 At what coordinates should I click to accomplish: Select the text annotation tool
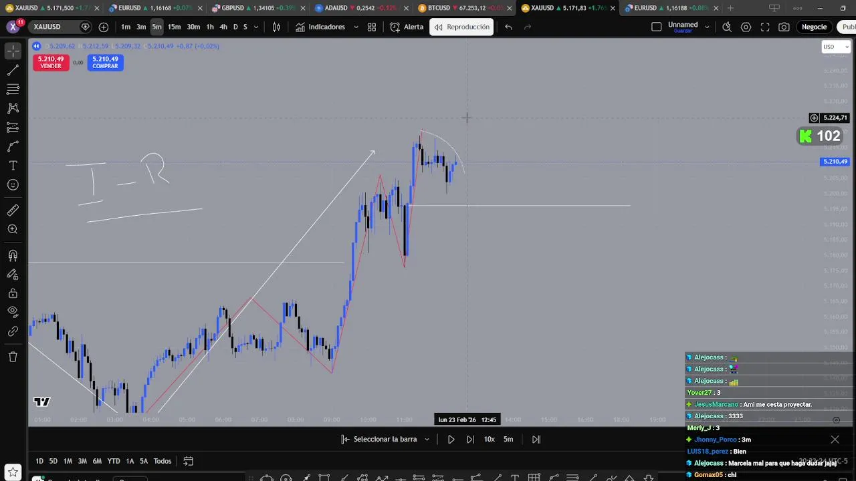tap(13, 166)
